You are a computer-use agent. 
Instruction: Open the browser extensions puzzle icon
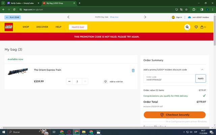194,9
